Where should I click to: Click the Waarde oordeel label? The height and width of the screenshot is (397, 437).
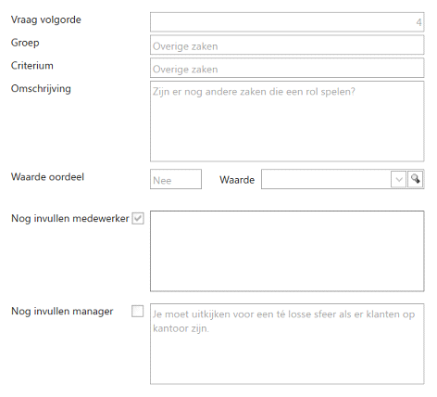click(x=47, y=177)
